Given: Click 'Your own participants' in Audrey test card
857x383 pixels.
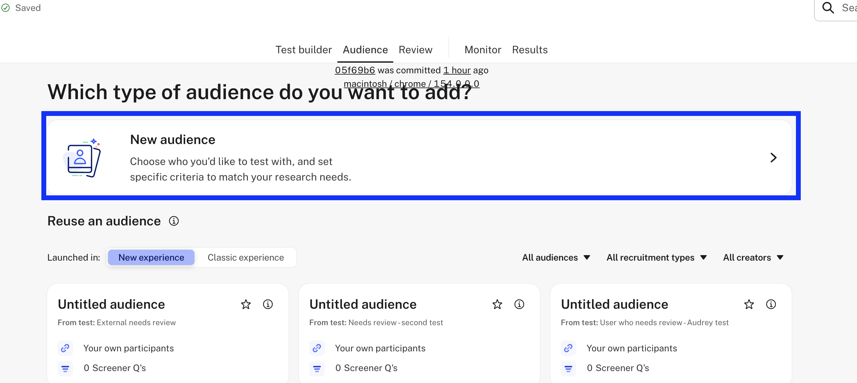Looking at the screenshot, I should (631, 348).
